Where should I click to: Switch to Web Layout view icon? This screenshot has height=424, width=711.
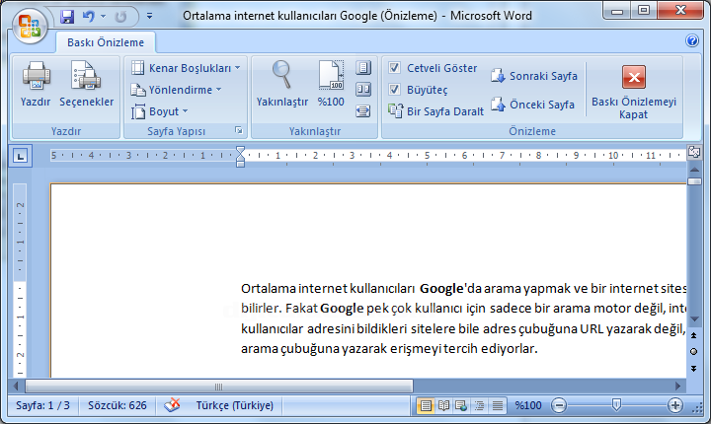click(x=461, y=405)
